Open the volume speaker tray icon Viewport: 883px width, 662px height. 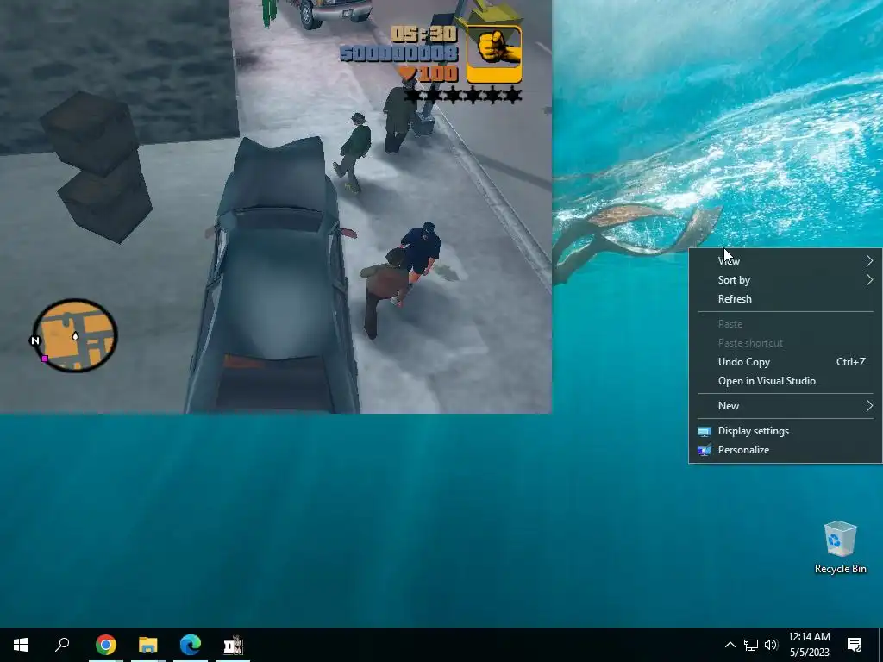[x=771, y=645]
